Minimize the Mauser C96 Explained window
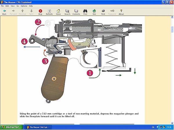 (x=164, y=2)
